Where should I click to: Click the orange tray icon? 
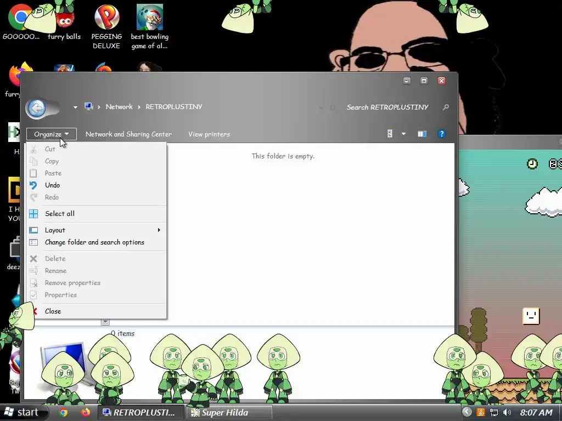point(481,412)
